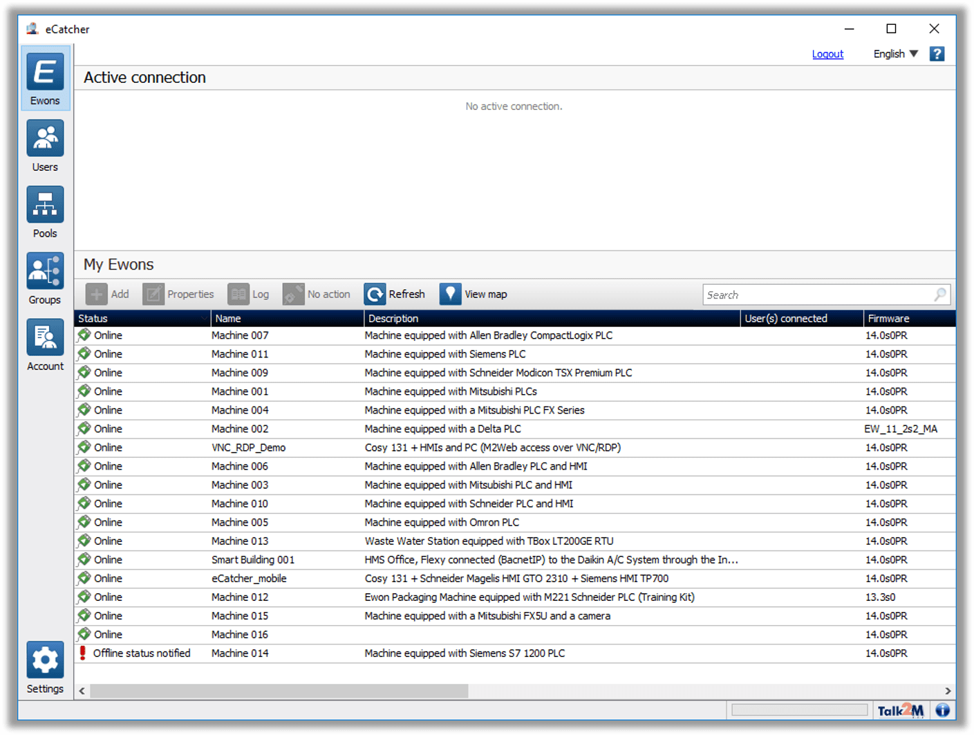Click the info icon in status bar
Viewport: 974px width, 735px height.
(942, 710)
